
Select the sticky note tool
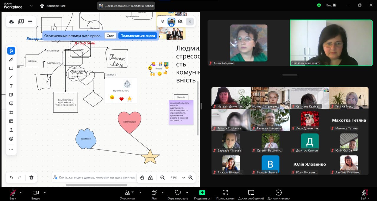coord(11,95)
